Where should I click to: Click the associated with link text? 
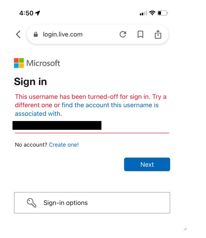click(x=37, y=114)
